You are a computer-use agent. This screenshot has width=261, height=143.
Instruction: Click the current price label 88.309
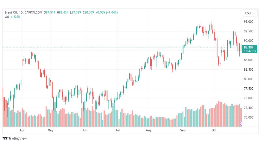click(249, 47)
